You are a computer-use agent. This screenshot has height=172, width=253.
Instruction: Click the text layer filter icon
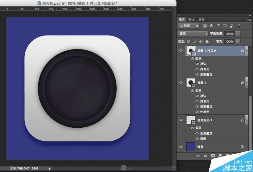[218, 26]
